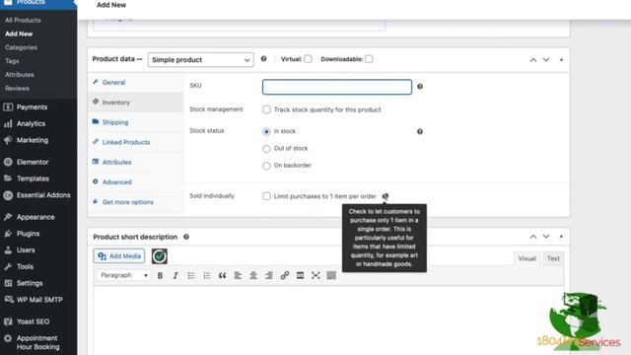Move Product short description panel down

pyautogui.click(x=546, y=237)
